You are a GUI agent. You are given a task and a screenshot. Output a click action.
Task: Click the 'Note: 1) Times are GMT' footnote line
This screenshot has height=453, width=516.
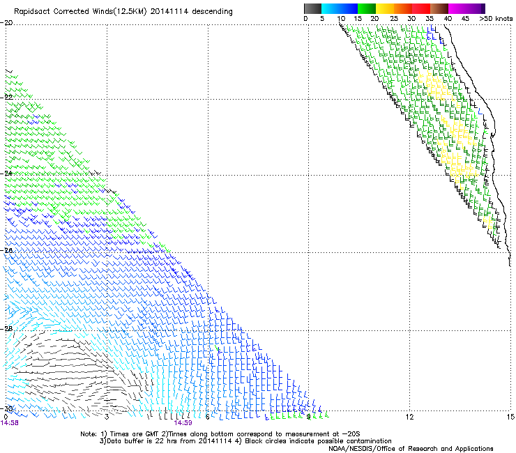click(220, 434)
